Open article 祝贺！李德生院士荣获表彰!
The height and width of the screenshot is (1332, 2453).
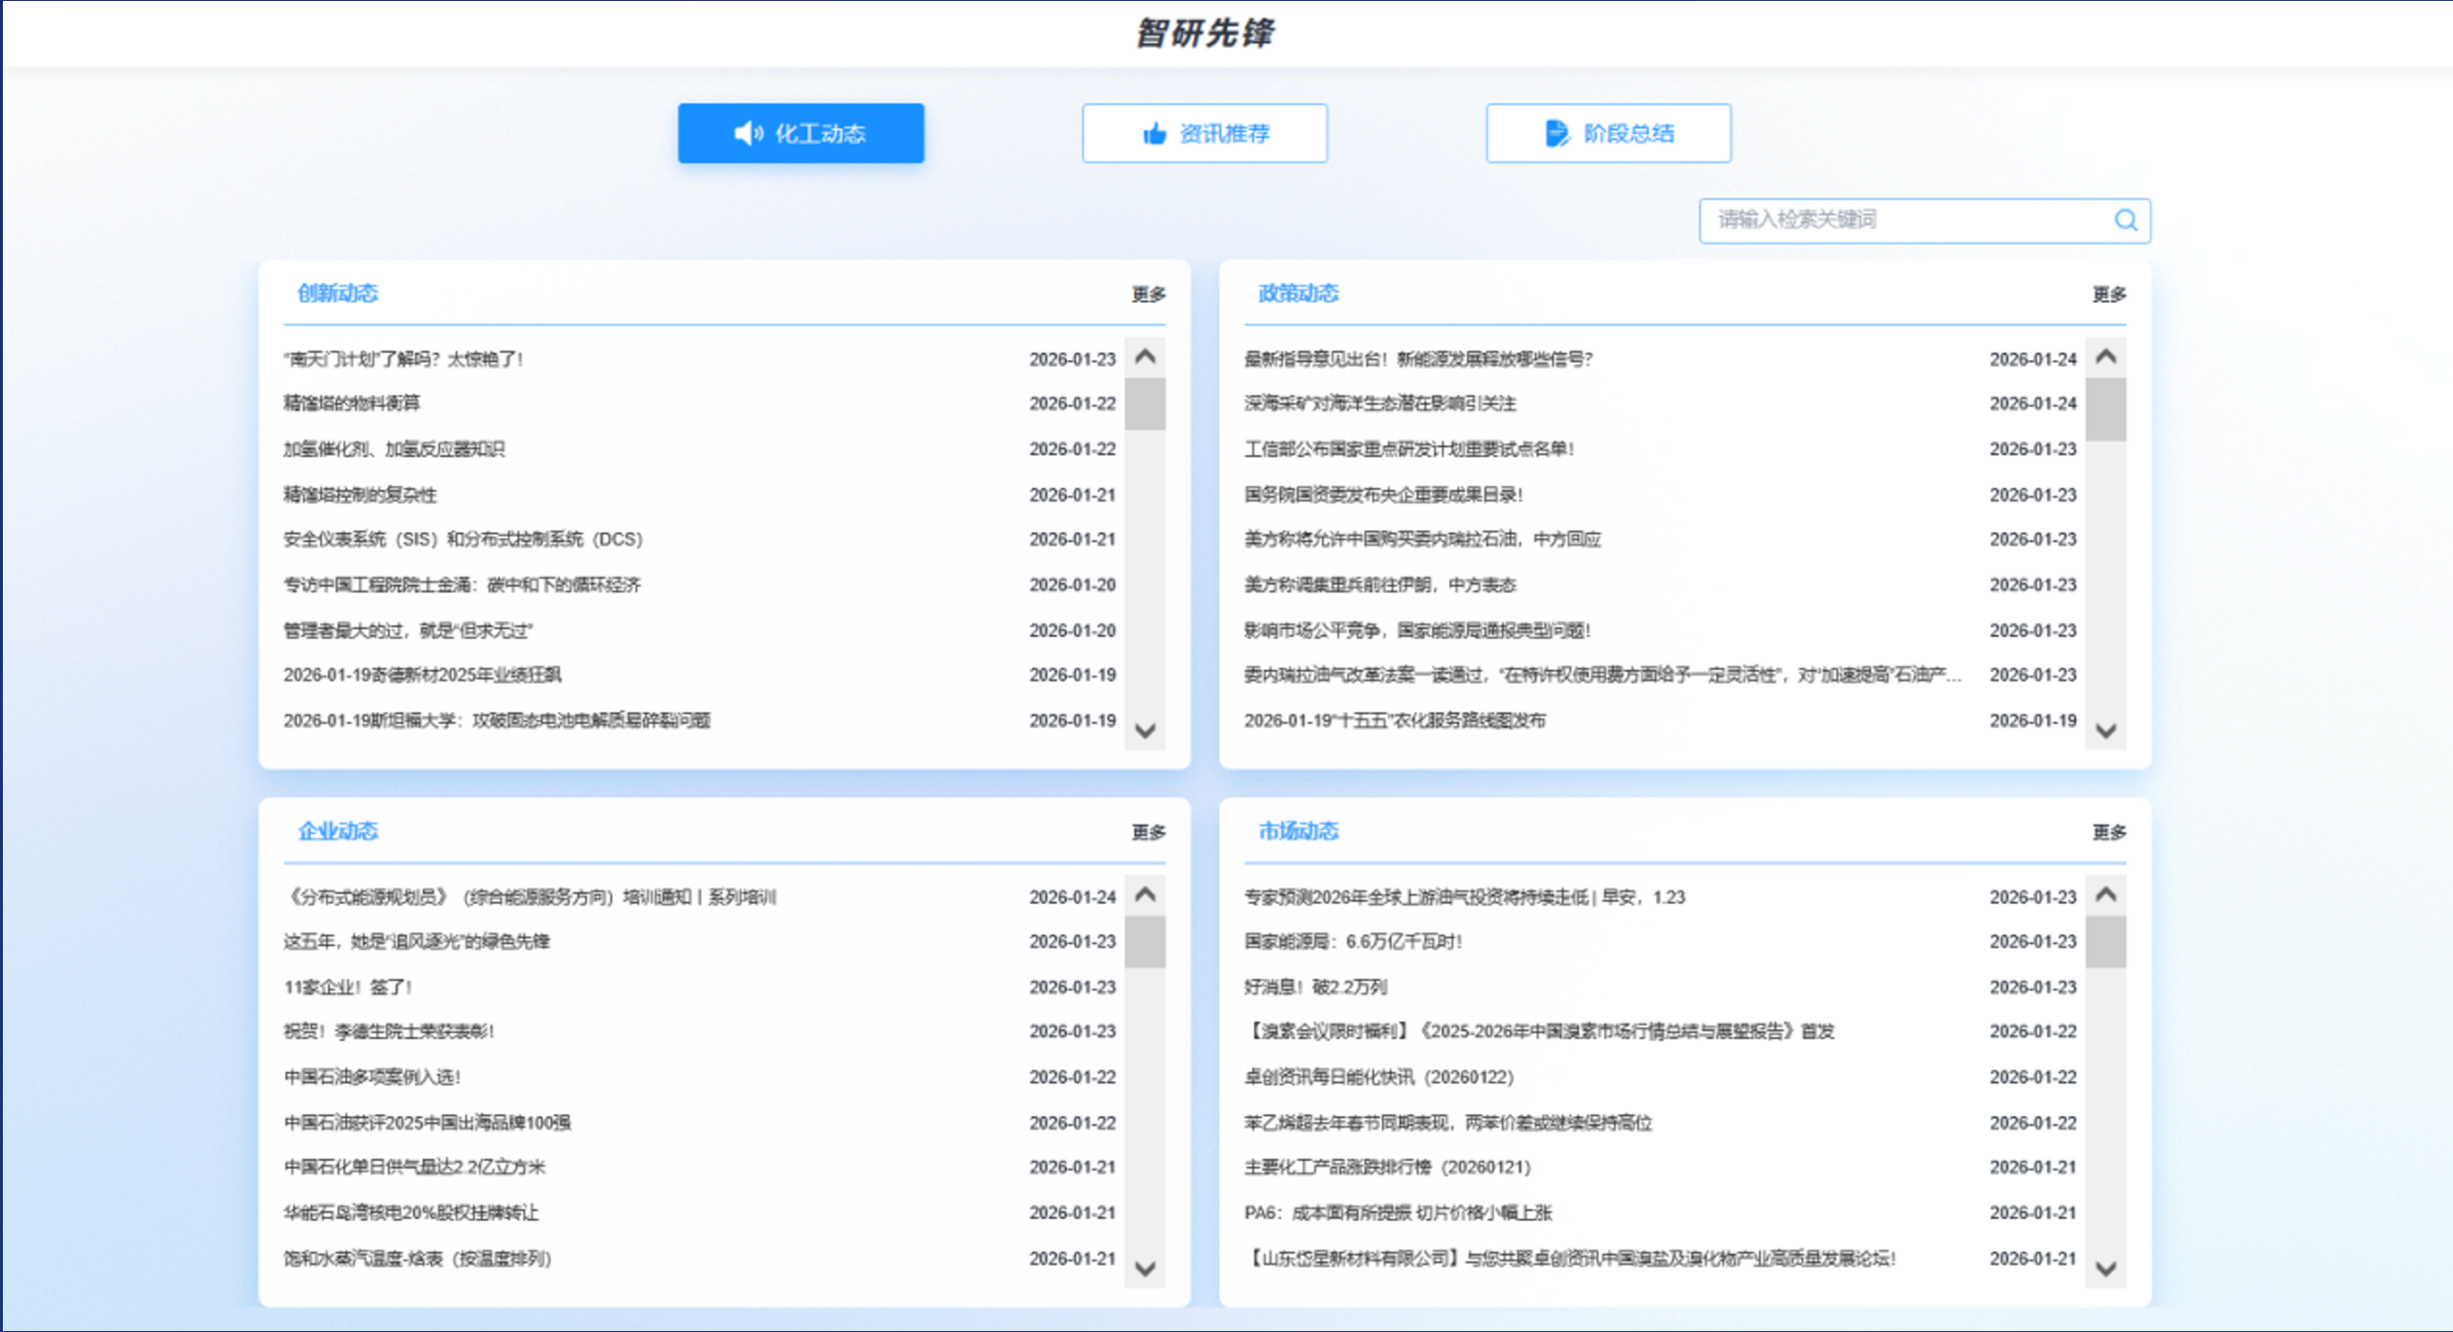click(x=388, y=1031)
